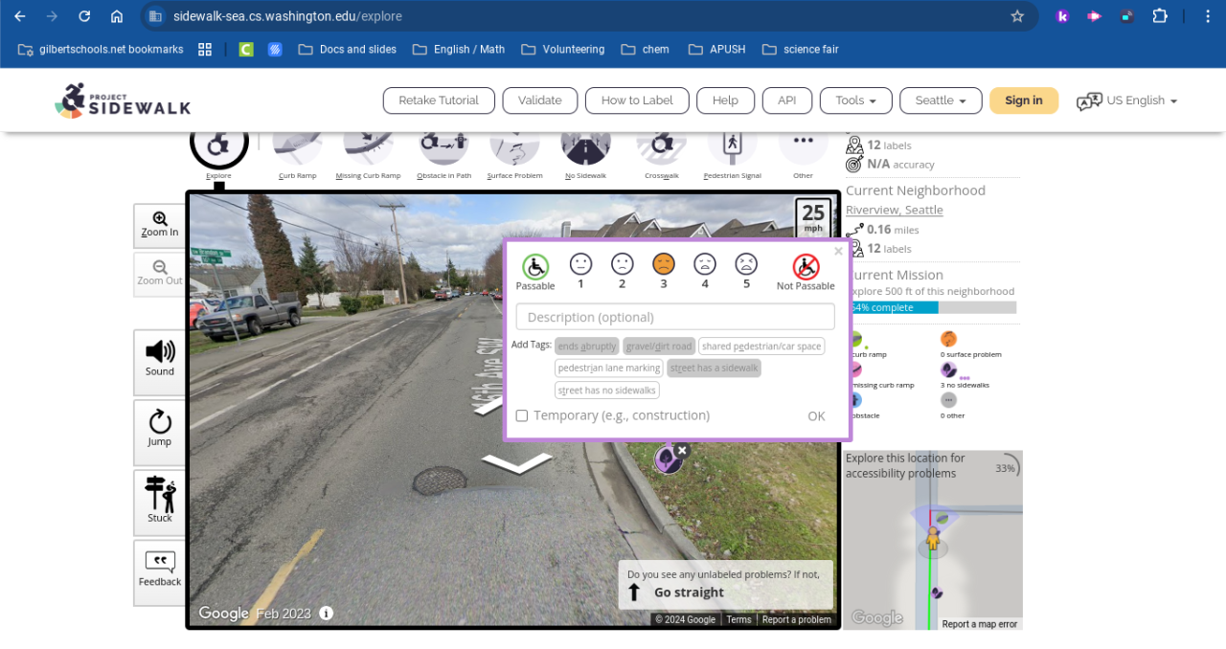Open the Volunteering bookmark folder
This screenshot has height=649, width=1226.
(563, 50)
